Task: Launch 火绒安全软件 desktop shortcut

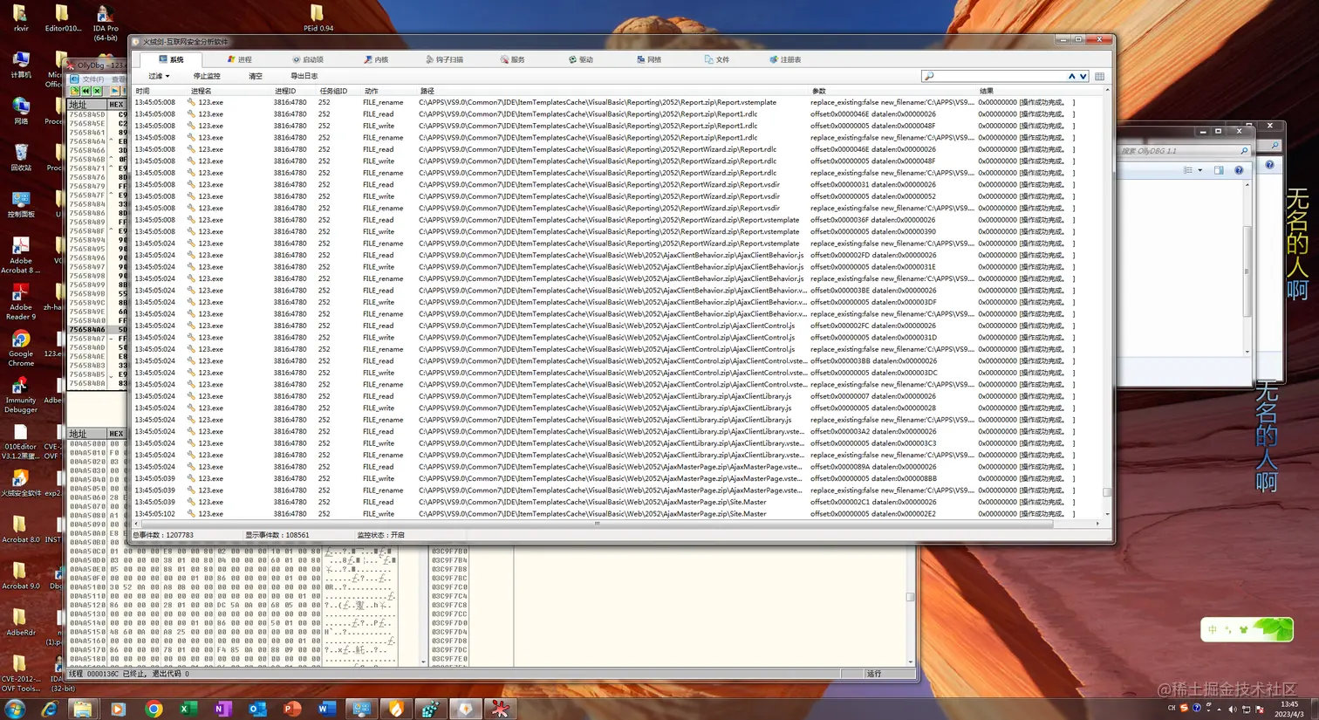Action: 20,483
